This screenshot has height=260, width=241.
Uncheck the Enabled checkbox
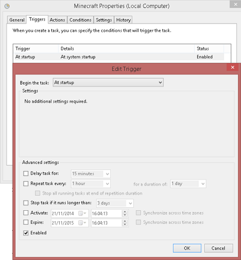tap(26, 233)
